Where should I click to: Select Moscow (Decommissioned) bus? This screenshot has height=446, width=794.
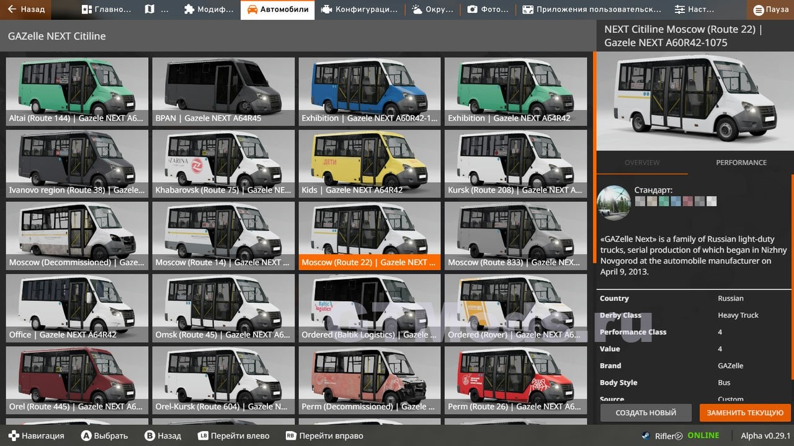tap(77, 236)
